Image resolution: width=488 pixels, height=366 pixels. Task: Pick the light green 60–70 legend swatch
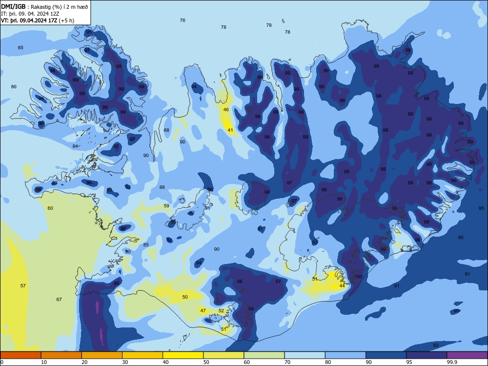(264, 355)
